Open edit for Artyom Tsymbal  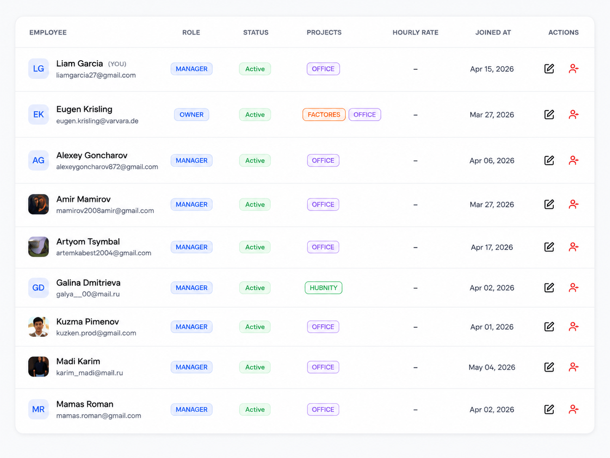click(549, 247)
